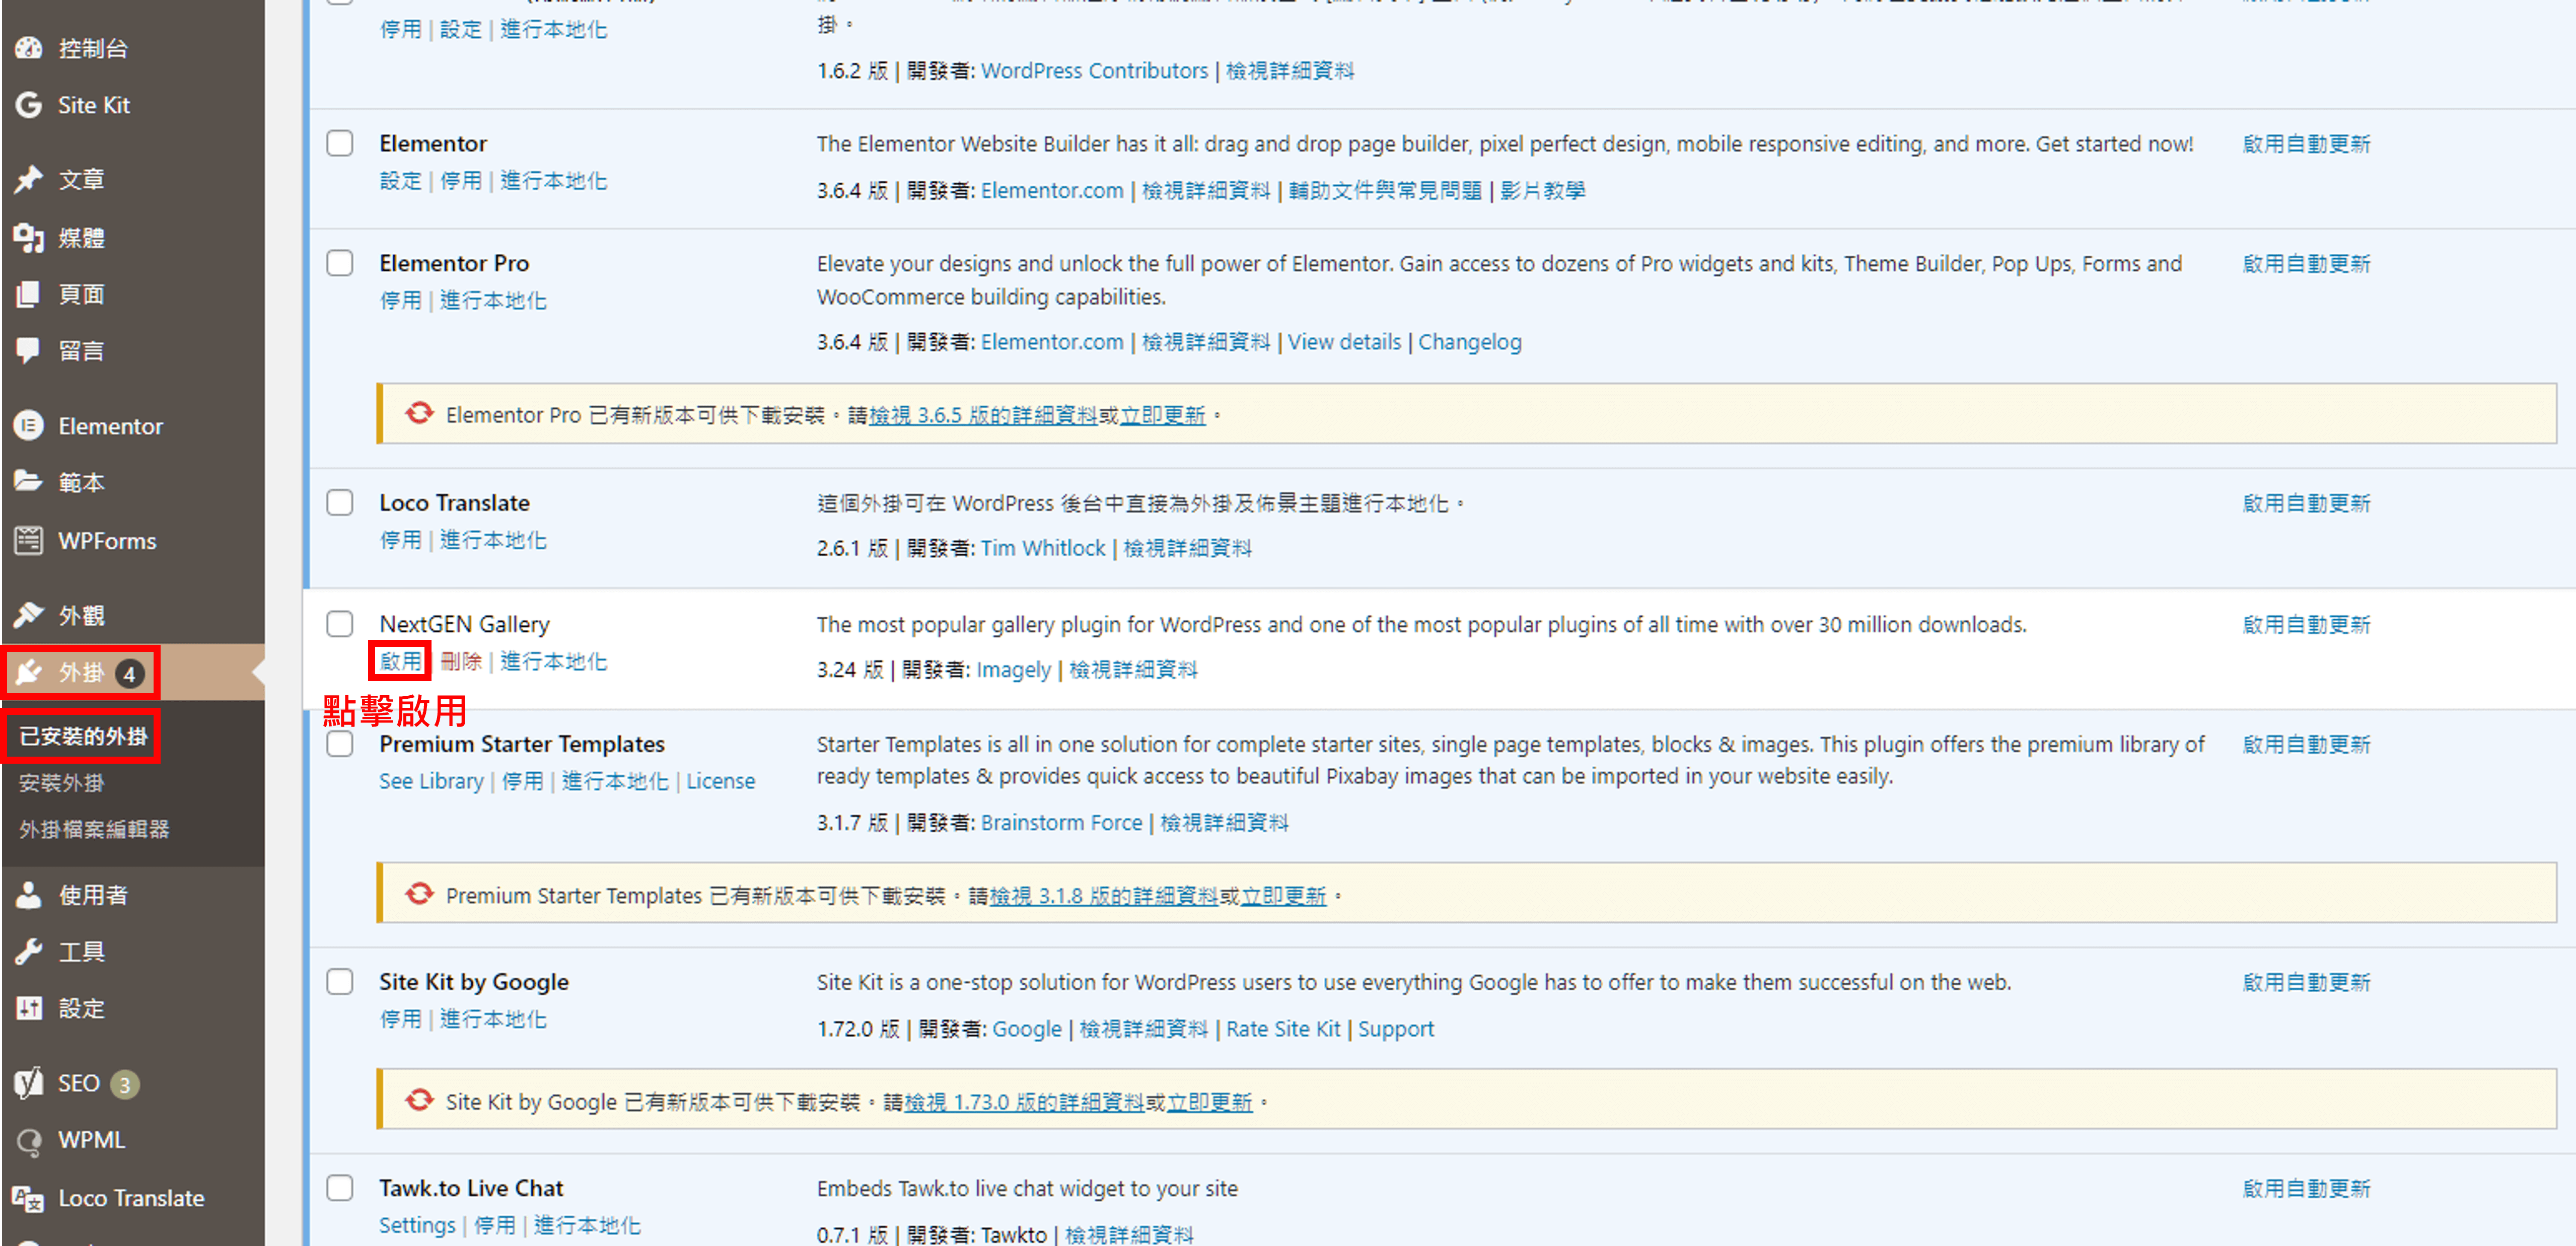The width and height of the screenshot is (2576, 1246).
Task: Click the 工具 wrench icon
Action: [28, 951]
